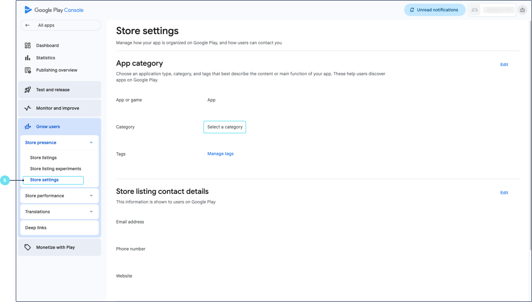Viewport: 532px width, 302px height.
Task: View Unread notifications
Action: 435,10
